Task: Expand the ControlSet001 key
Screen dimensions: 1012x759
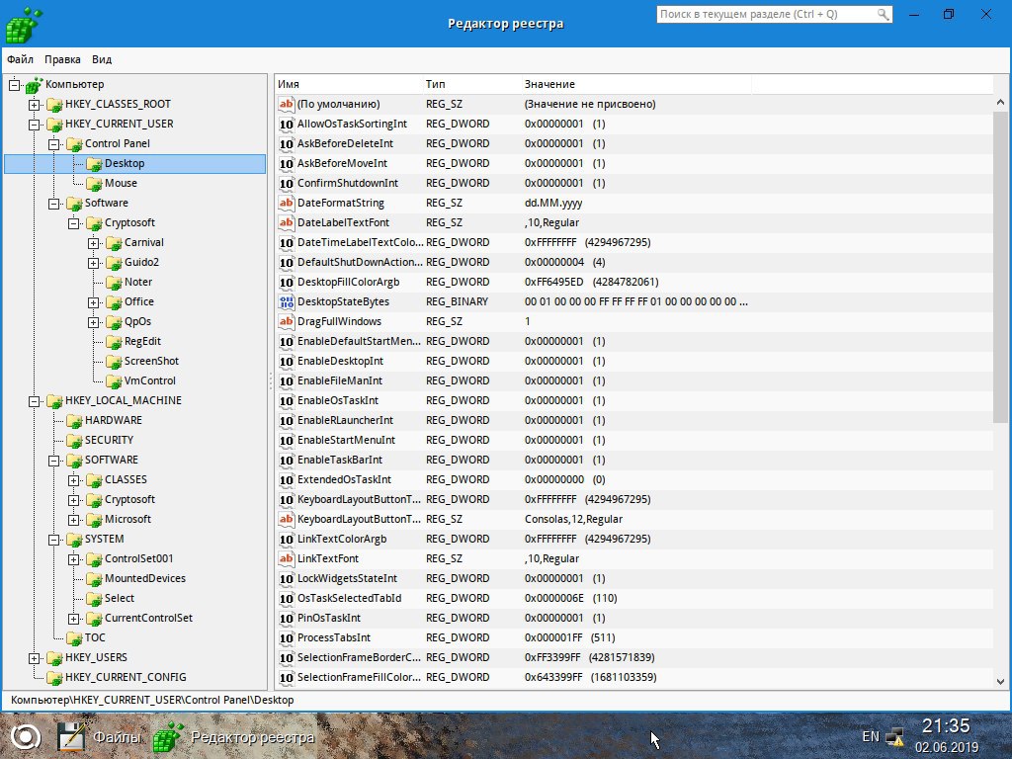Action: click(73, 559)
